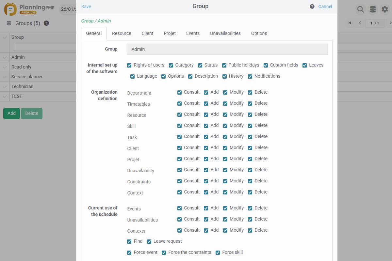Switch to the Resource tab
The height and width of the screenshot is (261, 392).
[122, 33]
